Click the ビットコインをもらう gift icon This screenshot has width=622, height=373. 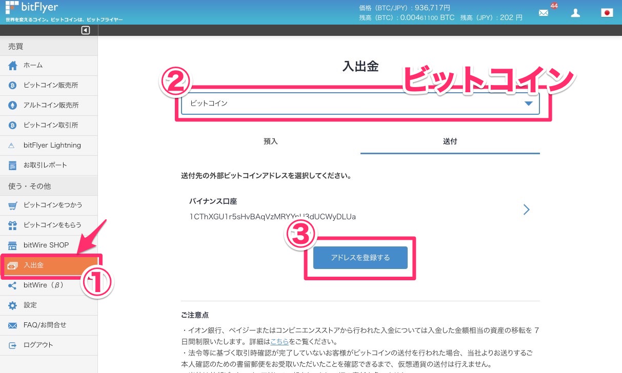13,225
